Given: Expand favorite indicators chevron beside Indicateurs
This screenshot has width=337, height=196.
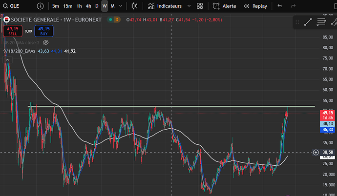Looking at the screenshot, I should point(189,6).
